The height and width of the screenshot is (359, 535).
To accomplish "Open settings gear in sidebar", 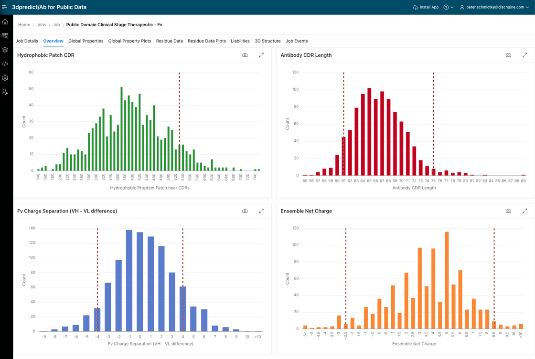I will click(x=5, y=78).
